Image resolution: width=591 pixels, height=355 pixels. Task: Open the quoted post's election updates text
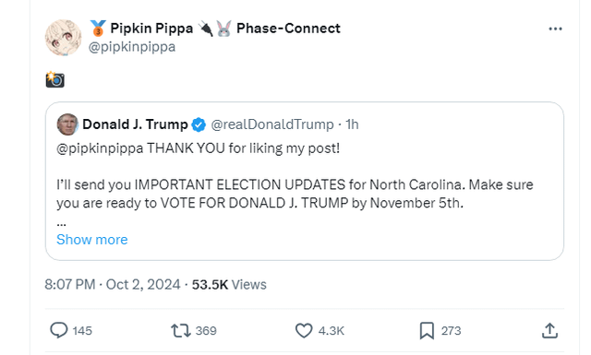[295, 194]
